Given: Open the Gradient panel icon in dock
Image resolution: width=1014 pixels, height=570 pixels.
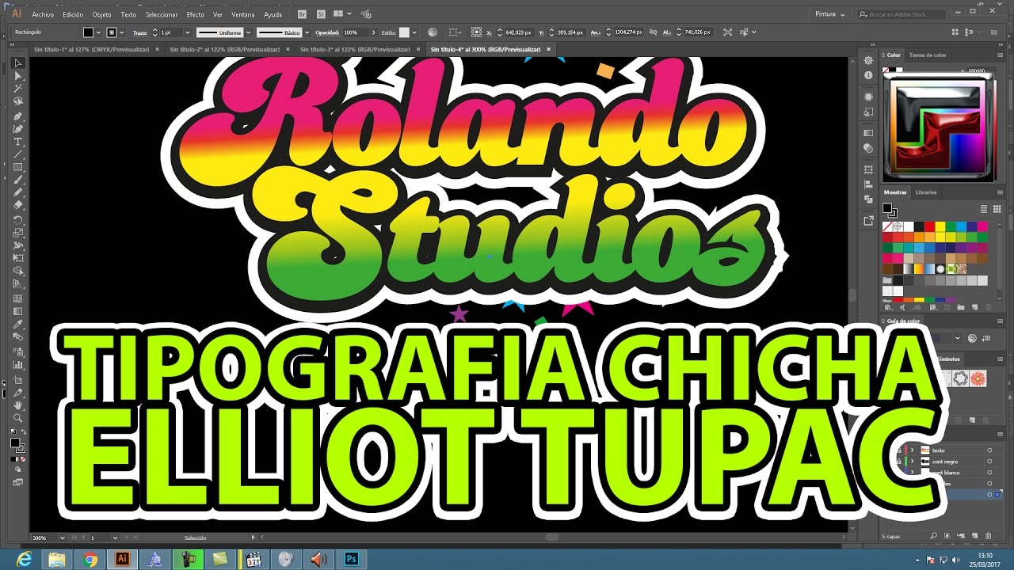Looking at the screenshot, I should click(x=869, y=132).
